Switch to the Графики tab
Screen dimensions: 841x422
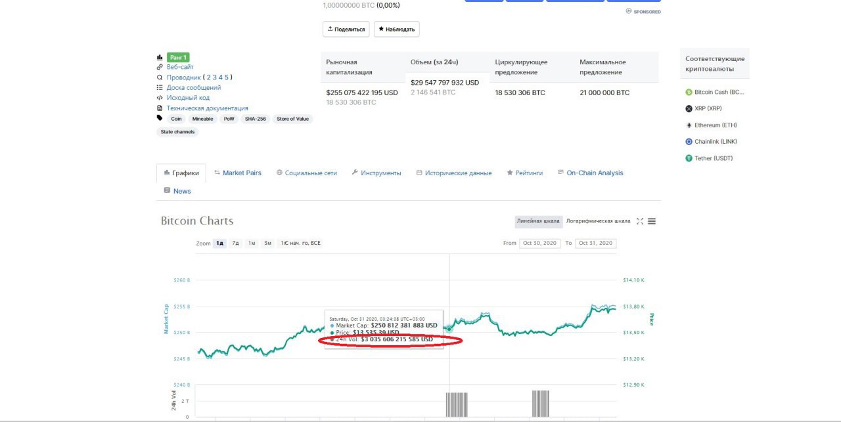tap(181, 173)
